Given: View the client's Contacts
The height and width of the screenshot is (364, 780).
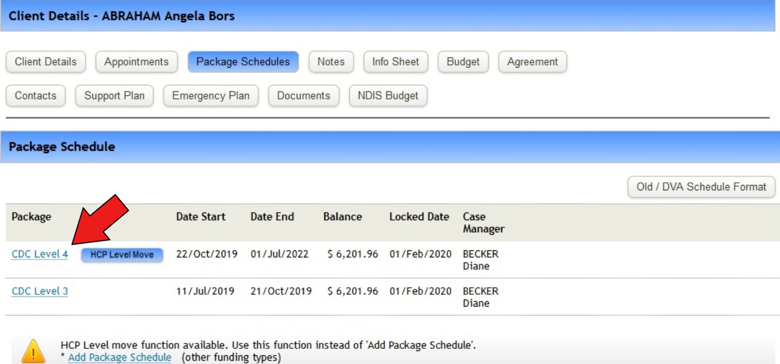Looking at the screenshot, I should (x=35, y=96).
